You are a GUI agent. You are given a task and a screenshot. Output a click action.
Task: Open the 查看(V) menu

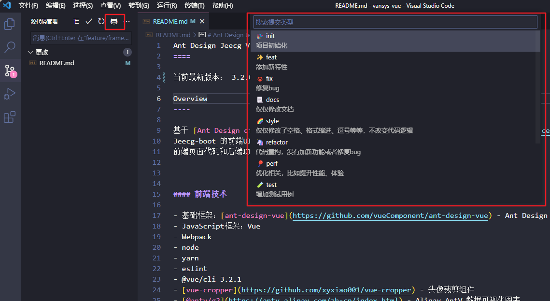point(111,6)
